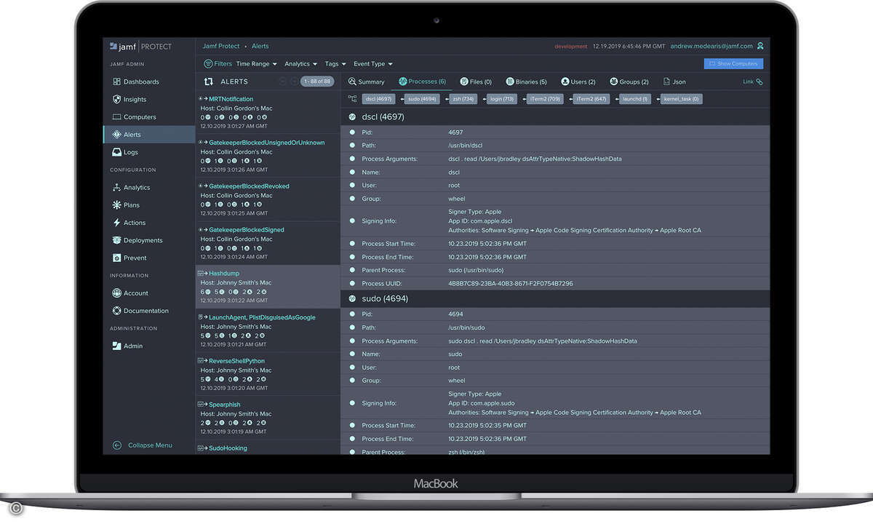Switch to the Groups (2) tab

pyautogui.click(x=629, y=82)
